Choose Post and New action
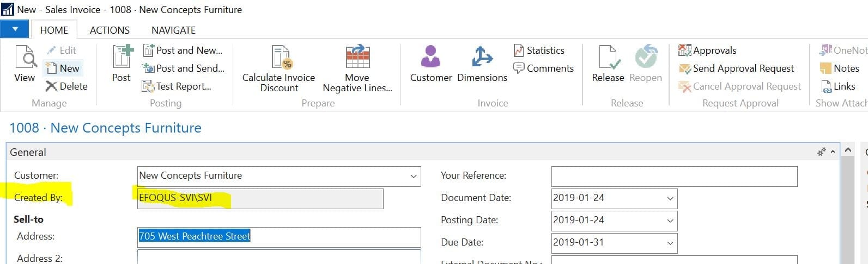 pyautogui.click(x=183, y=51)
